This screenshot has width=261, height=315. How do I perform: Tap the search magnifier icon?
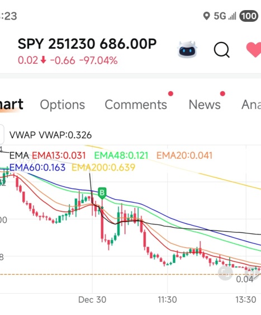coord(222,50)
